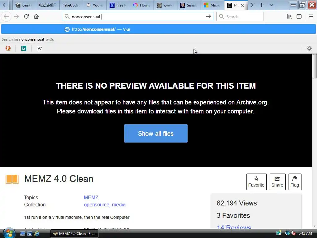
Task: Flag this archive item
Action: click(295, 182)
